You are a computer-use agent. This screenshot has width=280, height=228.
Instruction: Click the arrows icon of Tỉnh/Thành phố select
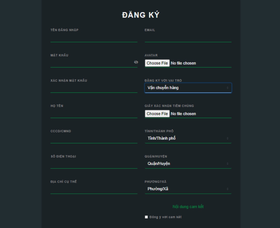click(x=228, y=138)
